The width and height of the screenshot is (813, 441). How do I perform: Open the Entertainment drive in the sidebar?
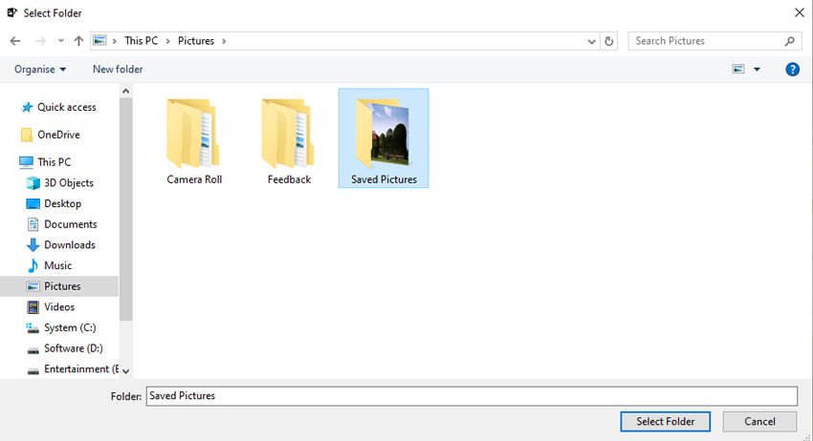pyautogui.click(x=81, y=369)
